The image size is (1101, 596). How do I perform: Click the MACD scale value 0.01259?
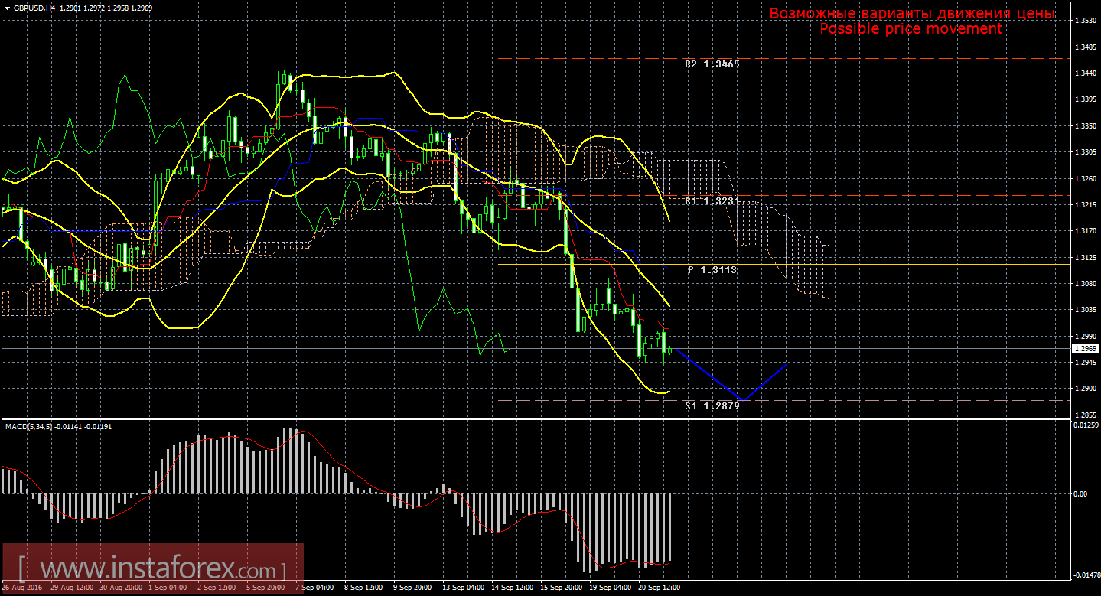pos(1086,425)
